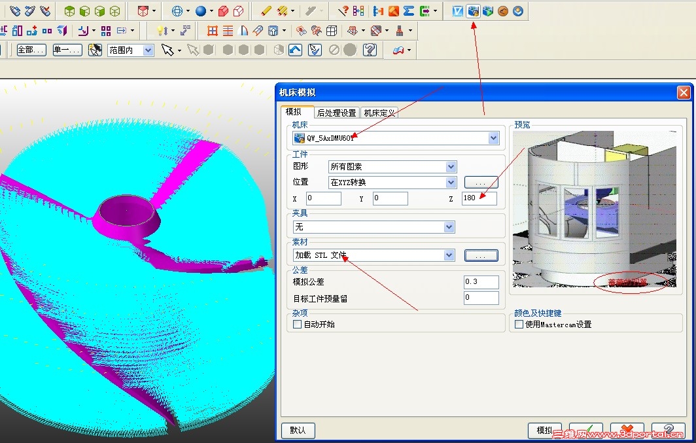696x443 pixels.
Task: Click the 目标工件预量留 input field
Action: point(481,298)
